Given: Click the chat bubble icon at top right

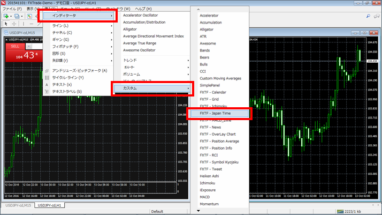Looking at the screenshot, I should pos(377,16).
